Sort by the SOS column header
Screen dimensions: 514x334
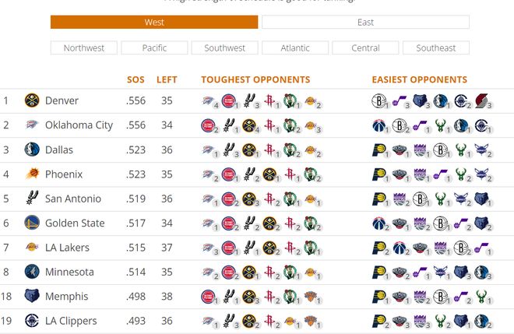coord(136,79)
